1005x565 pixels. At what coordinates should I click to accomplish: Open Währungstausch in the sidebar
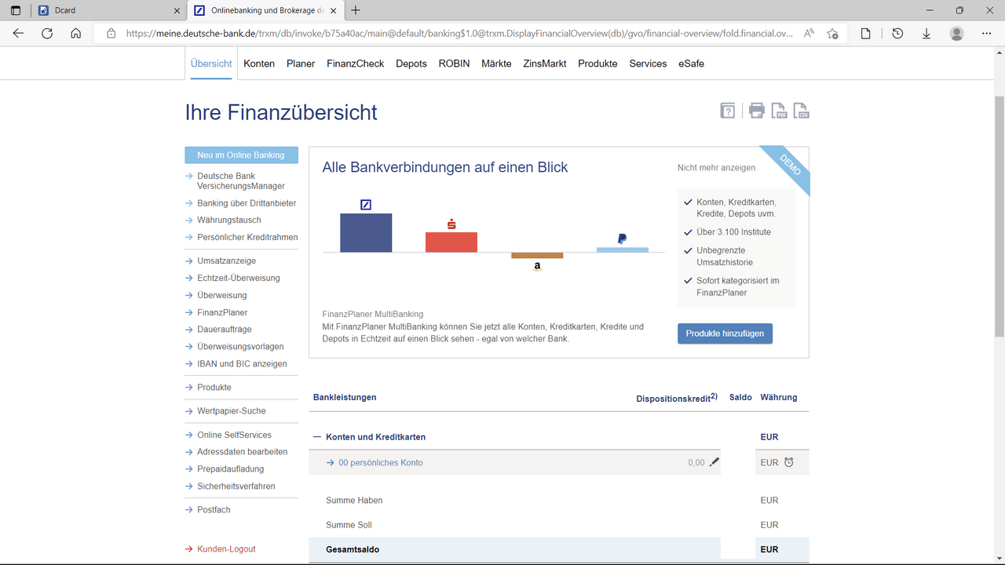pyautogui.click(x=229, y=221)
